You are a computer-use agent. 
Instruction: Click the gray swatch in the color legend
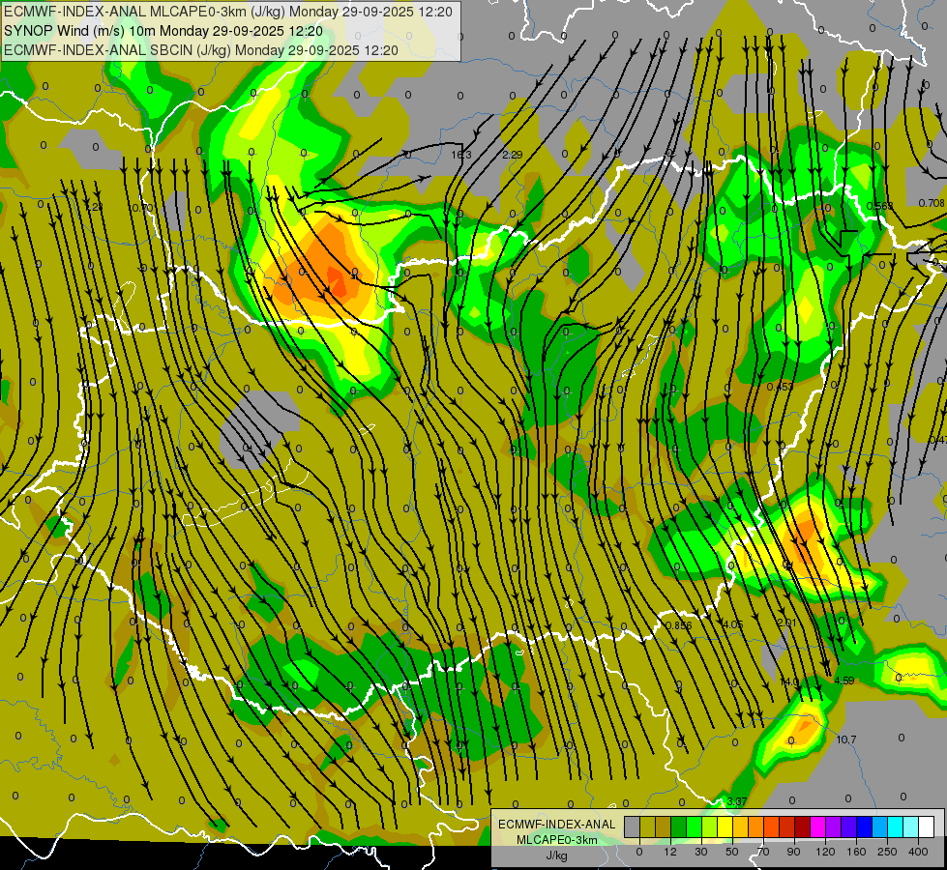click(x=633, y=826)
